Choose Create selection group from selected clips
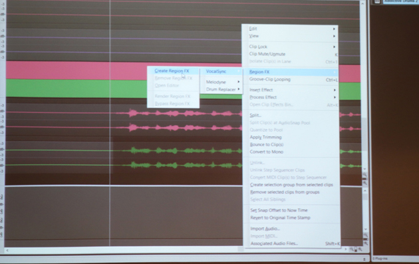This screenshot has height=264, width=419. pos(291,185)
